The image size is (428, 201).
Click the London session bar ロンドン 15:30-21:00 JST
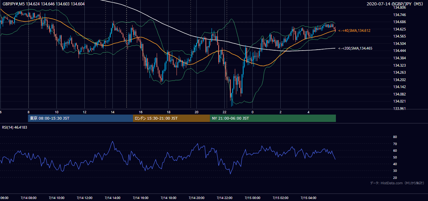click(x=171, y=118)
